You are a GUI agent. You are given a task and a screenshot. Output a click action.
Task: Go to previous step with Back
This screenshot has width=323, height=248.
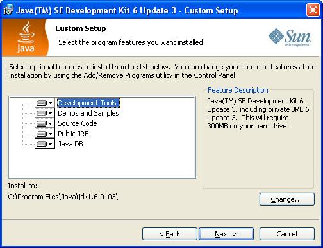[x=170, y=234]
